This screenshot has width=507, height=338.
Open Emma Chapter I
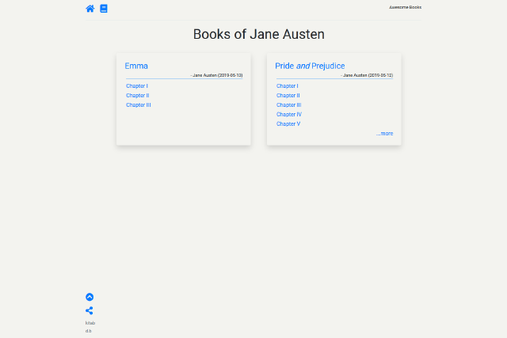[137, 86]
